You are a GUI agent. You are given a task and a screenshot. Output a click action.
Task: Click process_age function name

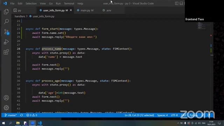point(51,81)
